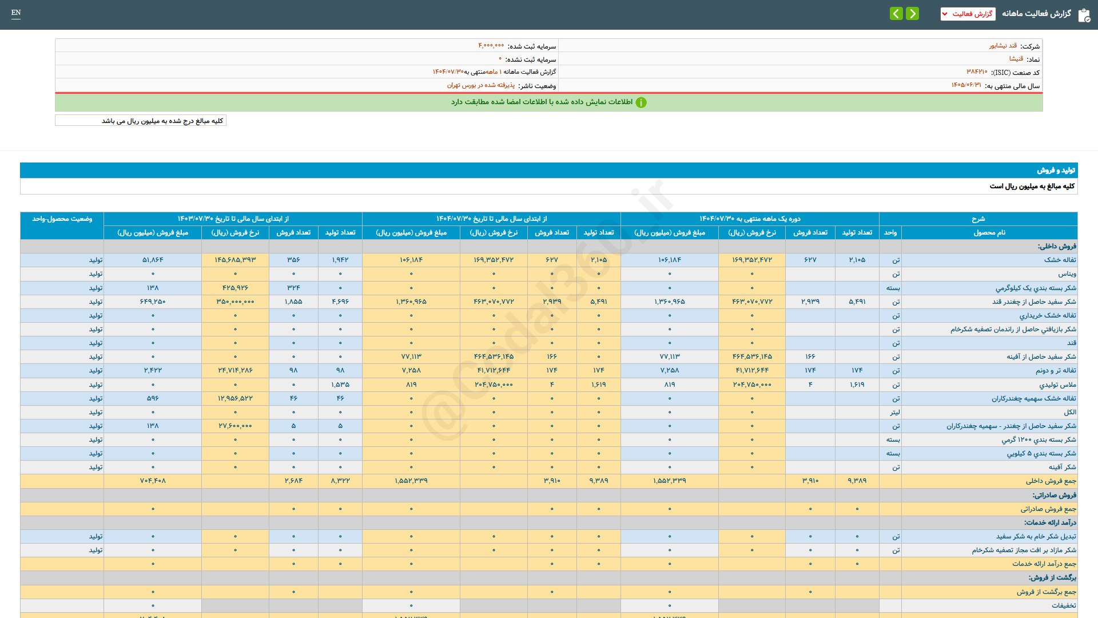The height and width of the screenshot is (618, 1098).
Task: Click the وضعیت محصول-واحد column header
Action: pyautogui.click(x=62, y=219)
